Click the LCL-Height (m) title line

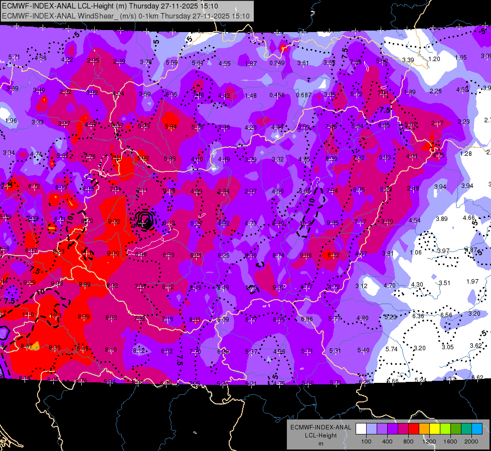(110, 6)
